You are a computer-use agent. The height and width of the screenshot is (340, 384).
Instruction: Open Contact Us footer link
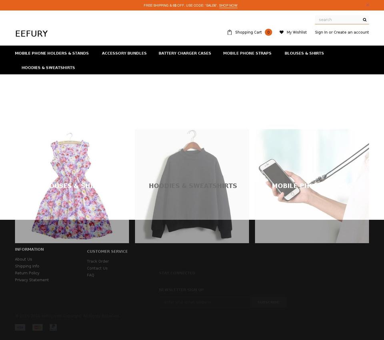point(97,268)
